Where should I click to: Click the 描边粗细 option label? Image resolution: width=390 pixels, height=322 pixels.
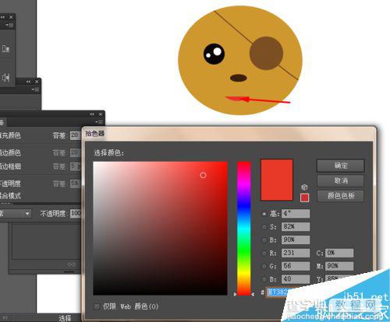pyautogui.click(x=10, y=166)
